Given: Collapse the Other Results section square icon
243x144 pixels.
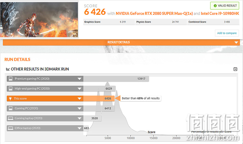Looking at the screenshot, I should click(x=235, y=69).
